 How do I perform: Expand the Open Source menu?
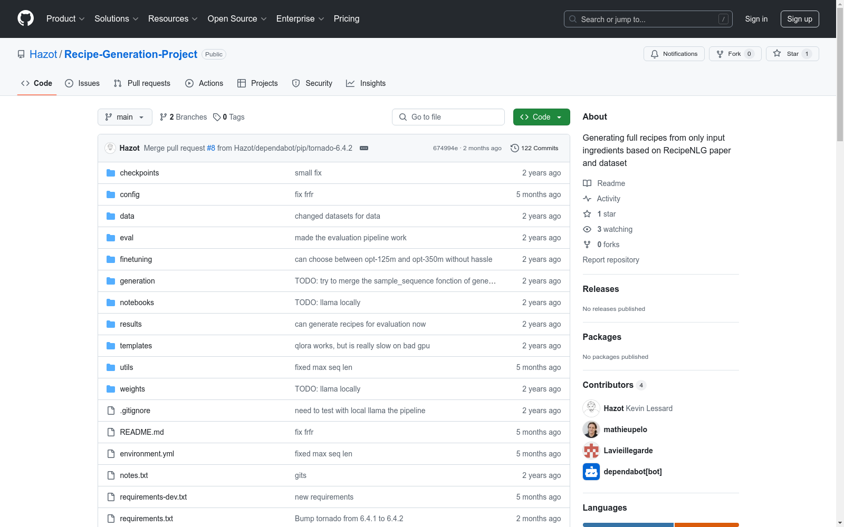(237, 19)
